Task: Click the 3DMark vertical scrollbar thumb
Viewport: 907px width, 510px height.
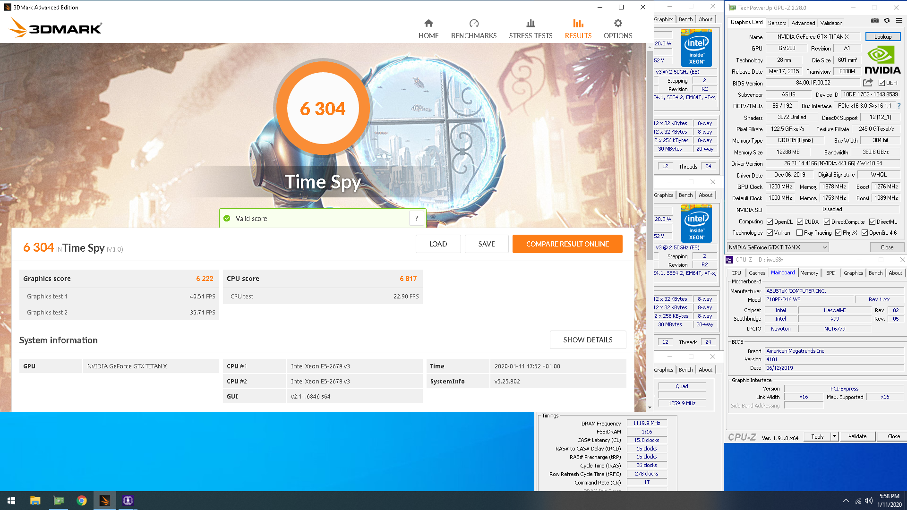Action: coord(650,156)
